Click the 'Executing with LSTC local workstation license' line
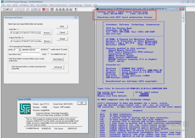Screen dimensions: 195x138 [x=125, y=17]
